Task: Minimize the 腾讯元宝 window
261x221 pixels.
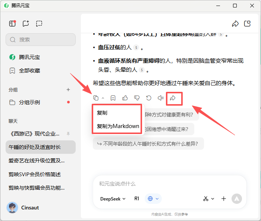Action: 218,6
